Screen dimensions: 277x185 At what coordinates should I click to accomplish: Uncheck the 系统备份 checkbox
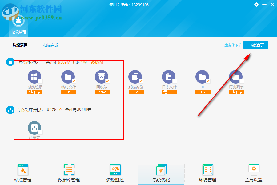coord(141,81)
